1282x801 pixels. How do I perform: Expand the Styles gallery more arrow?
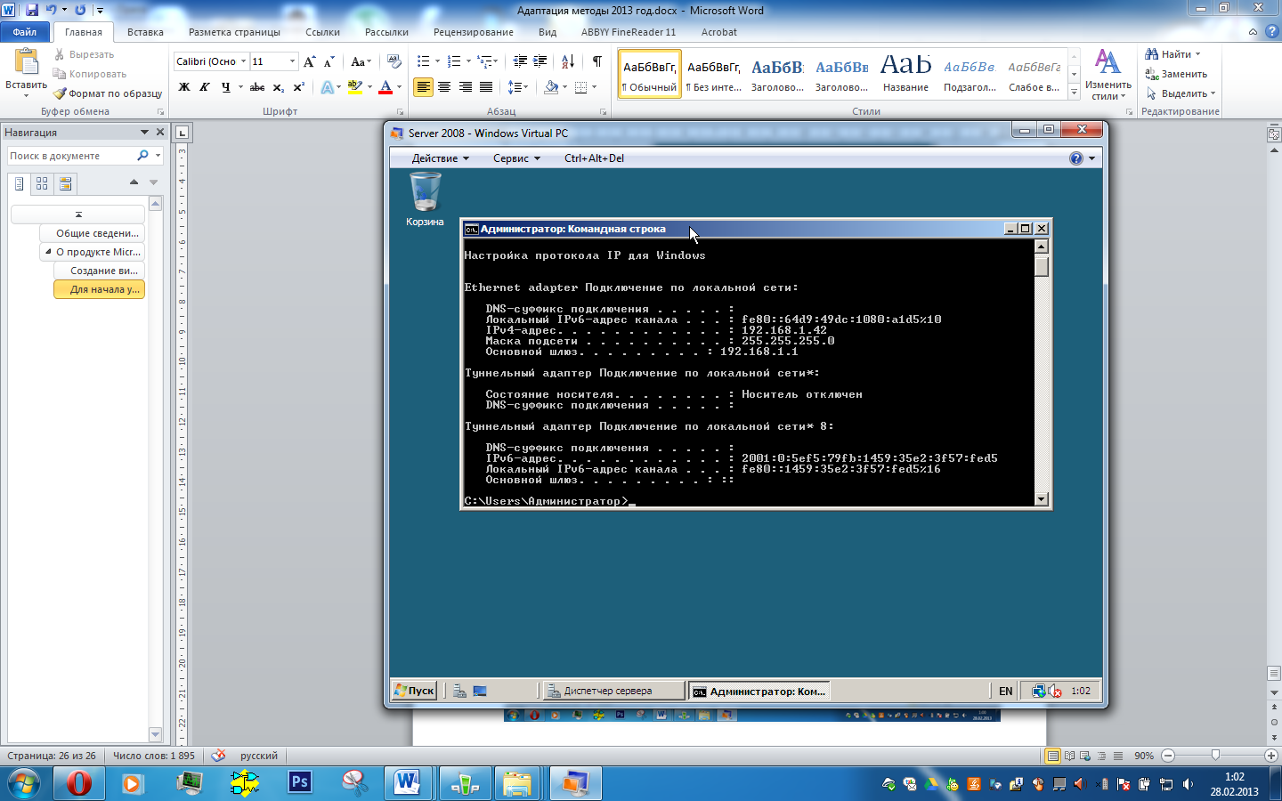[x=1075, y=92]
